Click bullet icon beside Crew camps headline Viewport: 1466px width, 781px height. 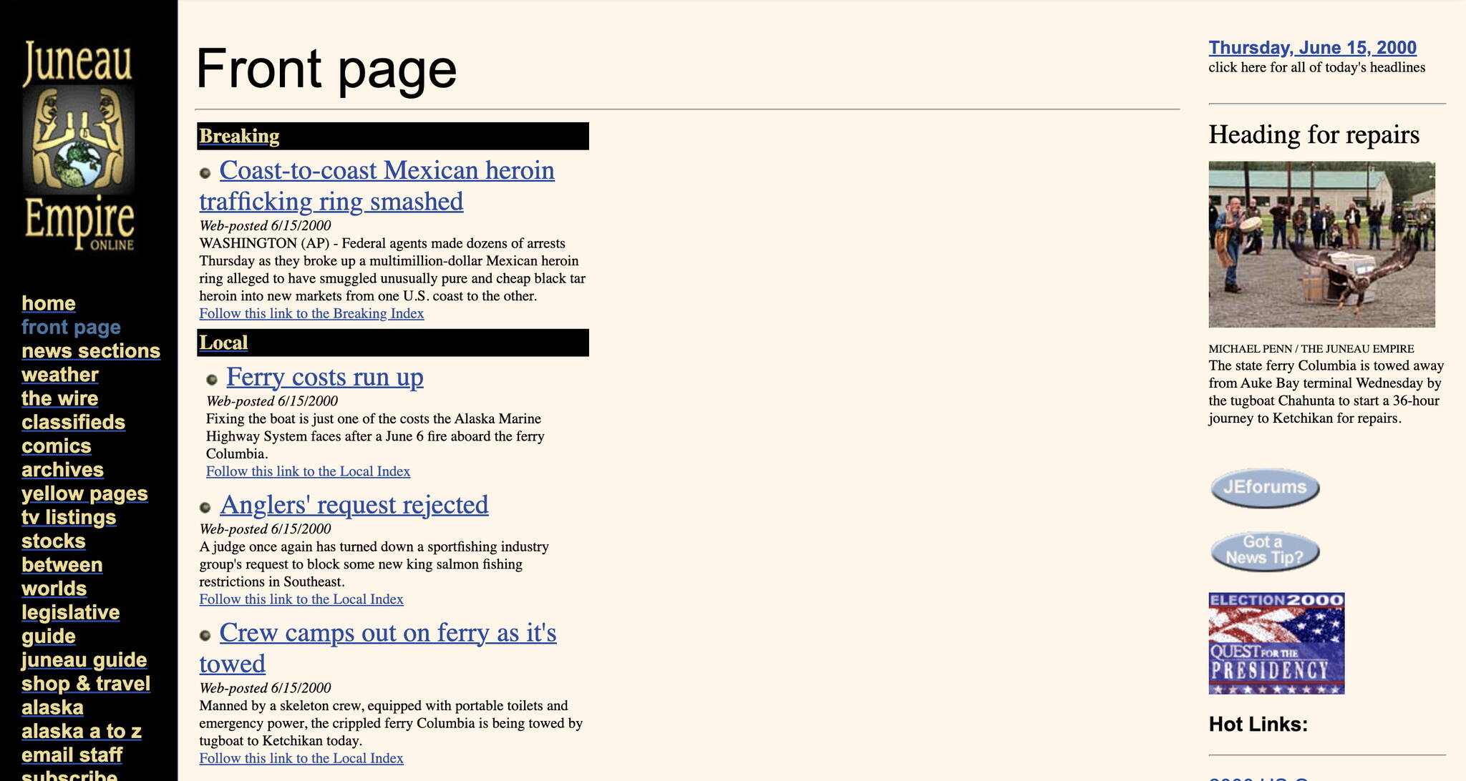[205, 636]
